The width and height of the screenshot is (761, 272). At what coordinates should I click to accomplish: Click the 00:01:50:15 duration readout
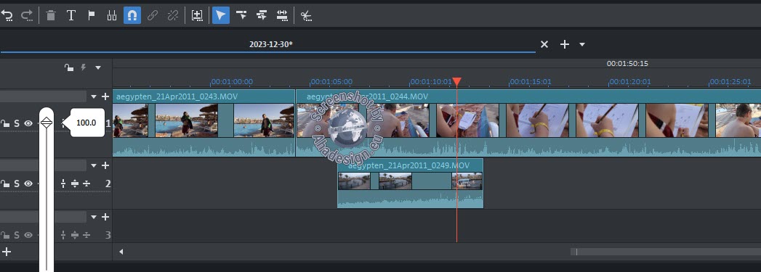click(x=627, y=63)
